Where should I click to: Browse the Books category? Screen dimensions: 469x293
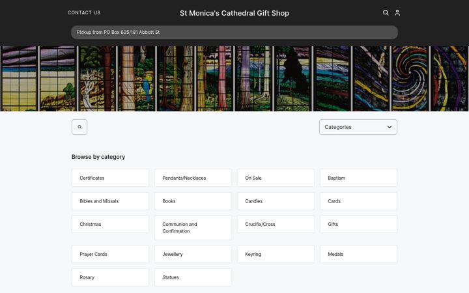193,201
